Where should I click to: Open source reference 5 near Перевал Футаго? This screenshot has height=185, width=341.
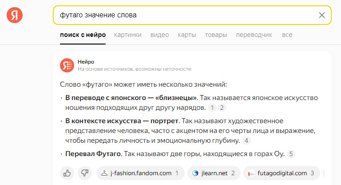[291, 154]
